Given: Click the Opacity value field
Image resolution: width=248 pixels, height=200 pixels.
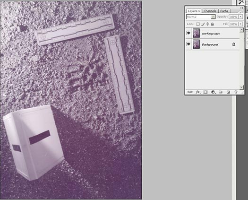Looking at the screenshot, I should pos(234,17).
